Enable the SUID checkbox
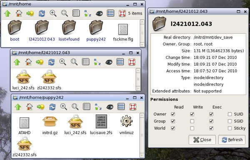The width and height of the screenshot is (250, 160). point(230,114)
